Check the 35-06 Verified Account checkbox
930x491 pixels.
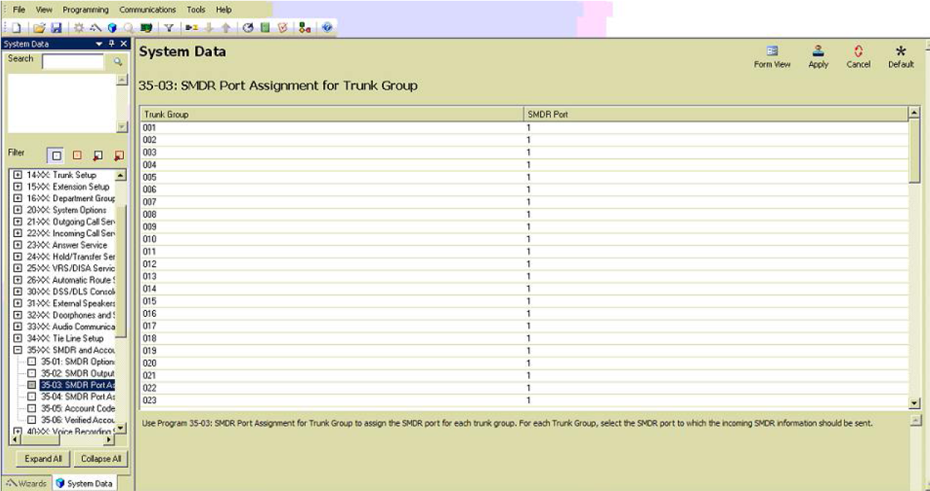(32, 420)
